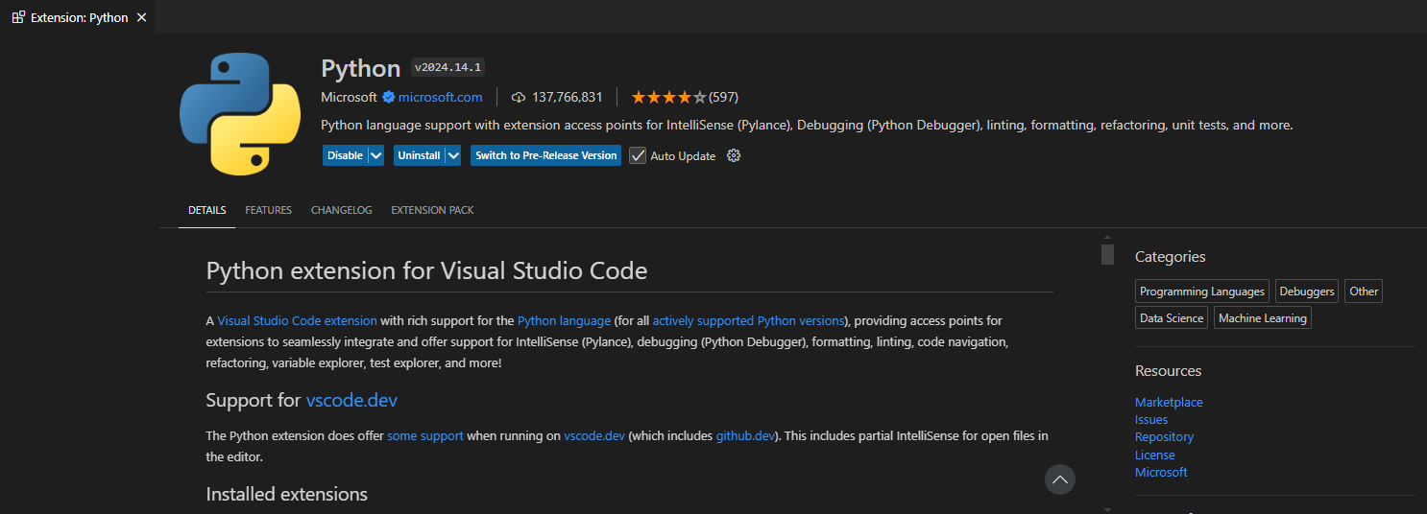1427x514 pixels.
Task: Open the Disable button dropdown arrow
Action: point(375,155)
